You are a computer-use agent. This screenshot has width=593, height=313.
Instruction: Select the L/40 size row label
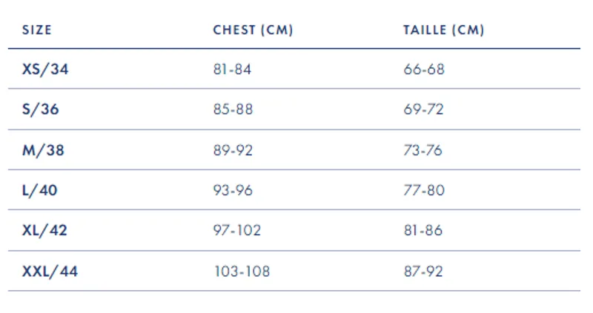40,190
